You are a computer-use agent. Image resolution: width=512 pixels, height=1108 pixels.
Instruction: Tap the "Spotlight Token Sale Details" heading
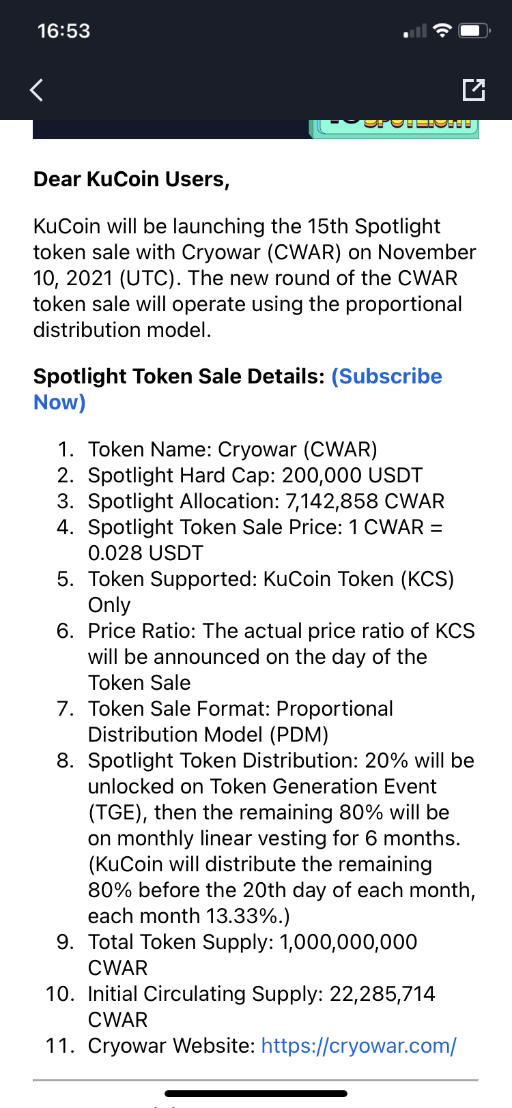pyautogui.click(x=179, y=377)
